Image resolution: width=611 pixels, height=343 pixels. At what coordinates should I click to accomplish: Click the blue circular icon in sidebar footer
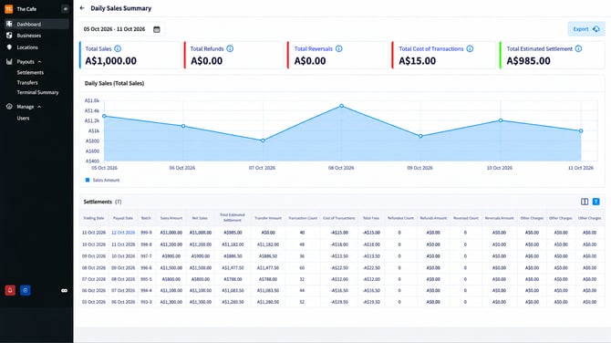coord(26,290)
